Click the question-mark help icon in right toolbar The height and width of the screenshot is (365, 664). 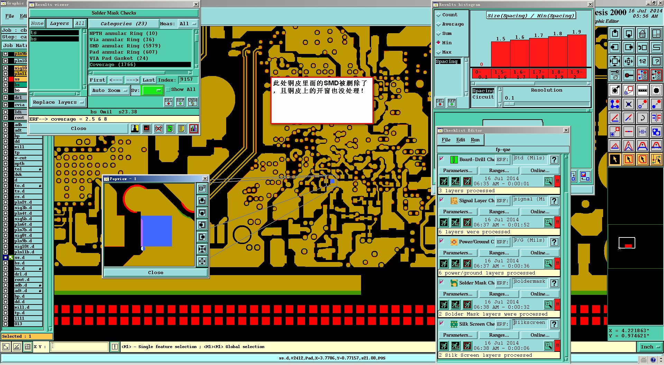[656, 62]
